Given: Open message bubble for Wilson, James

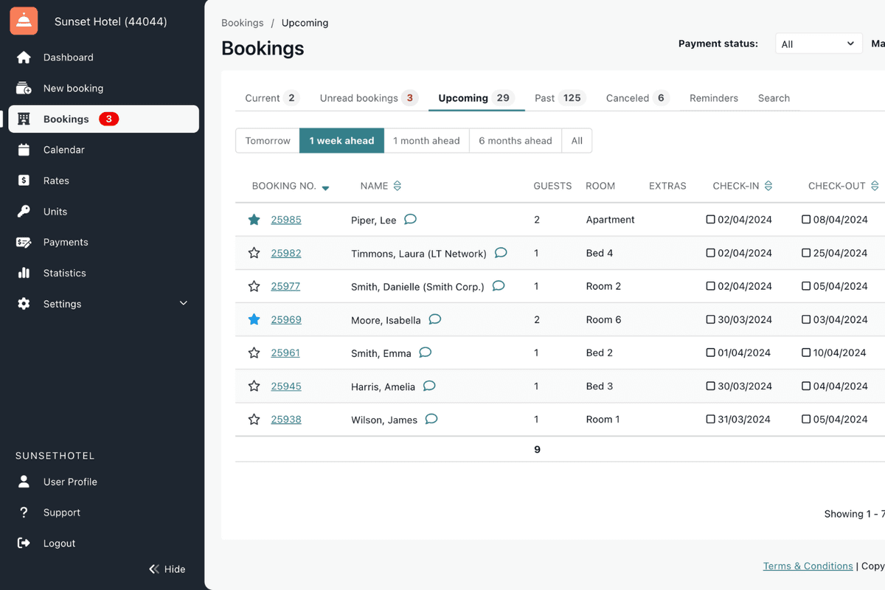Looking at the screenshot, I should [x=431, y=419].
